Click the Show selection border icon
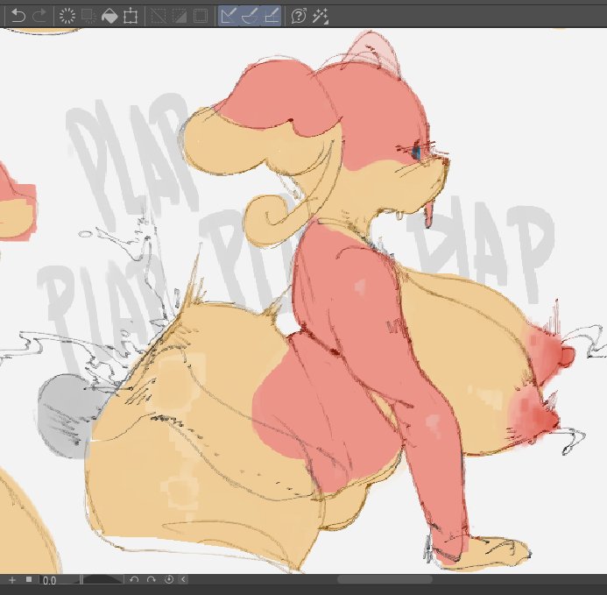The image size is (607, 595). (200, 16)
